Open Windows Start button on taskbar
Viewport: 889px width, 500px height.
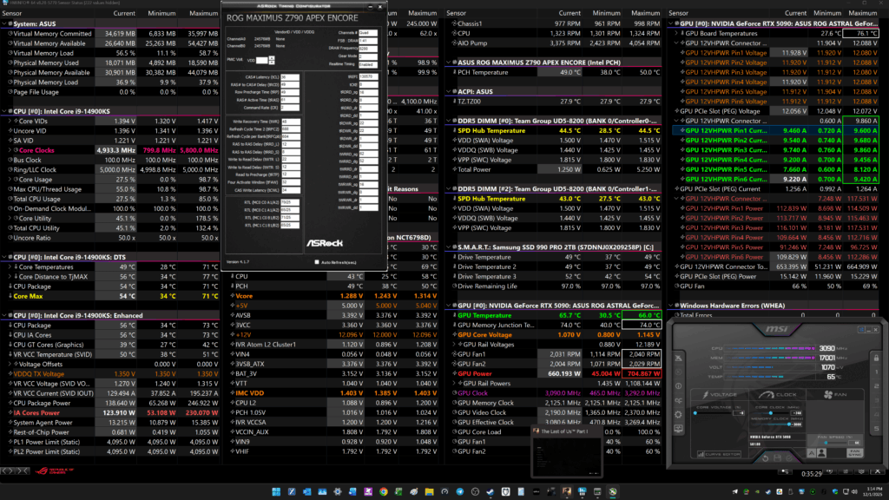click(x=276, y=491)
